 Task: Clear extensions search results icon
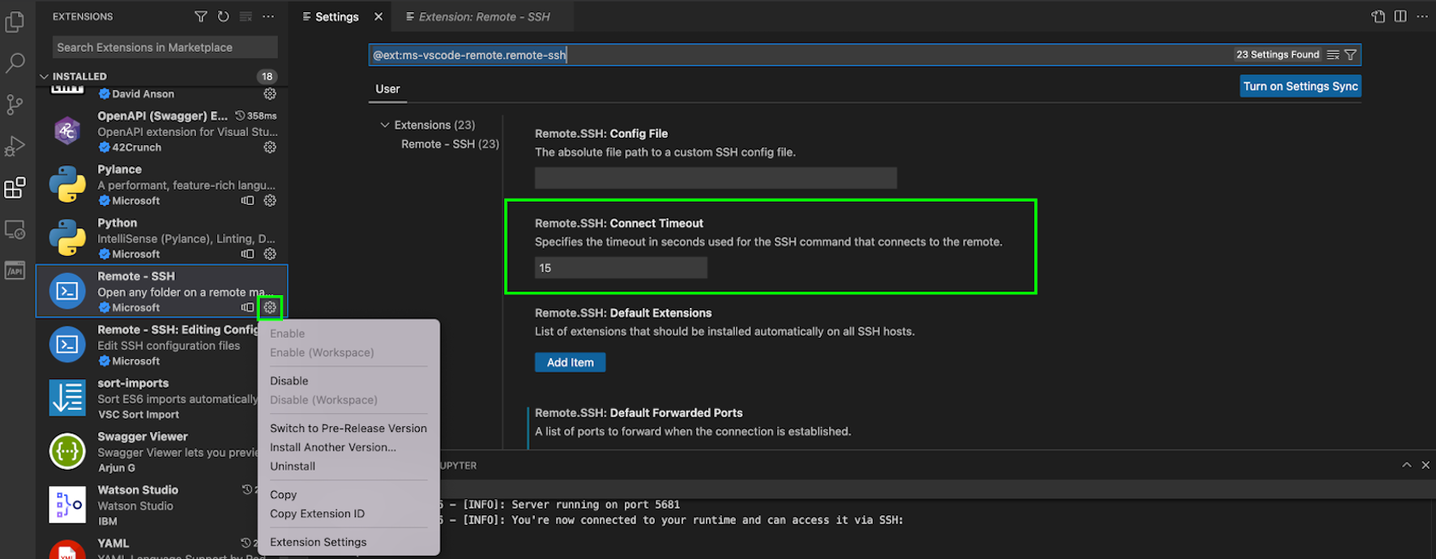pos(246,16)
